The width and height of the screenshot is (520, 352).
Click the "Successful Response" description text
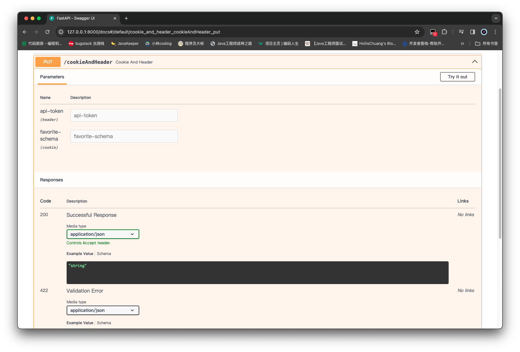[x=92, y=215]
